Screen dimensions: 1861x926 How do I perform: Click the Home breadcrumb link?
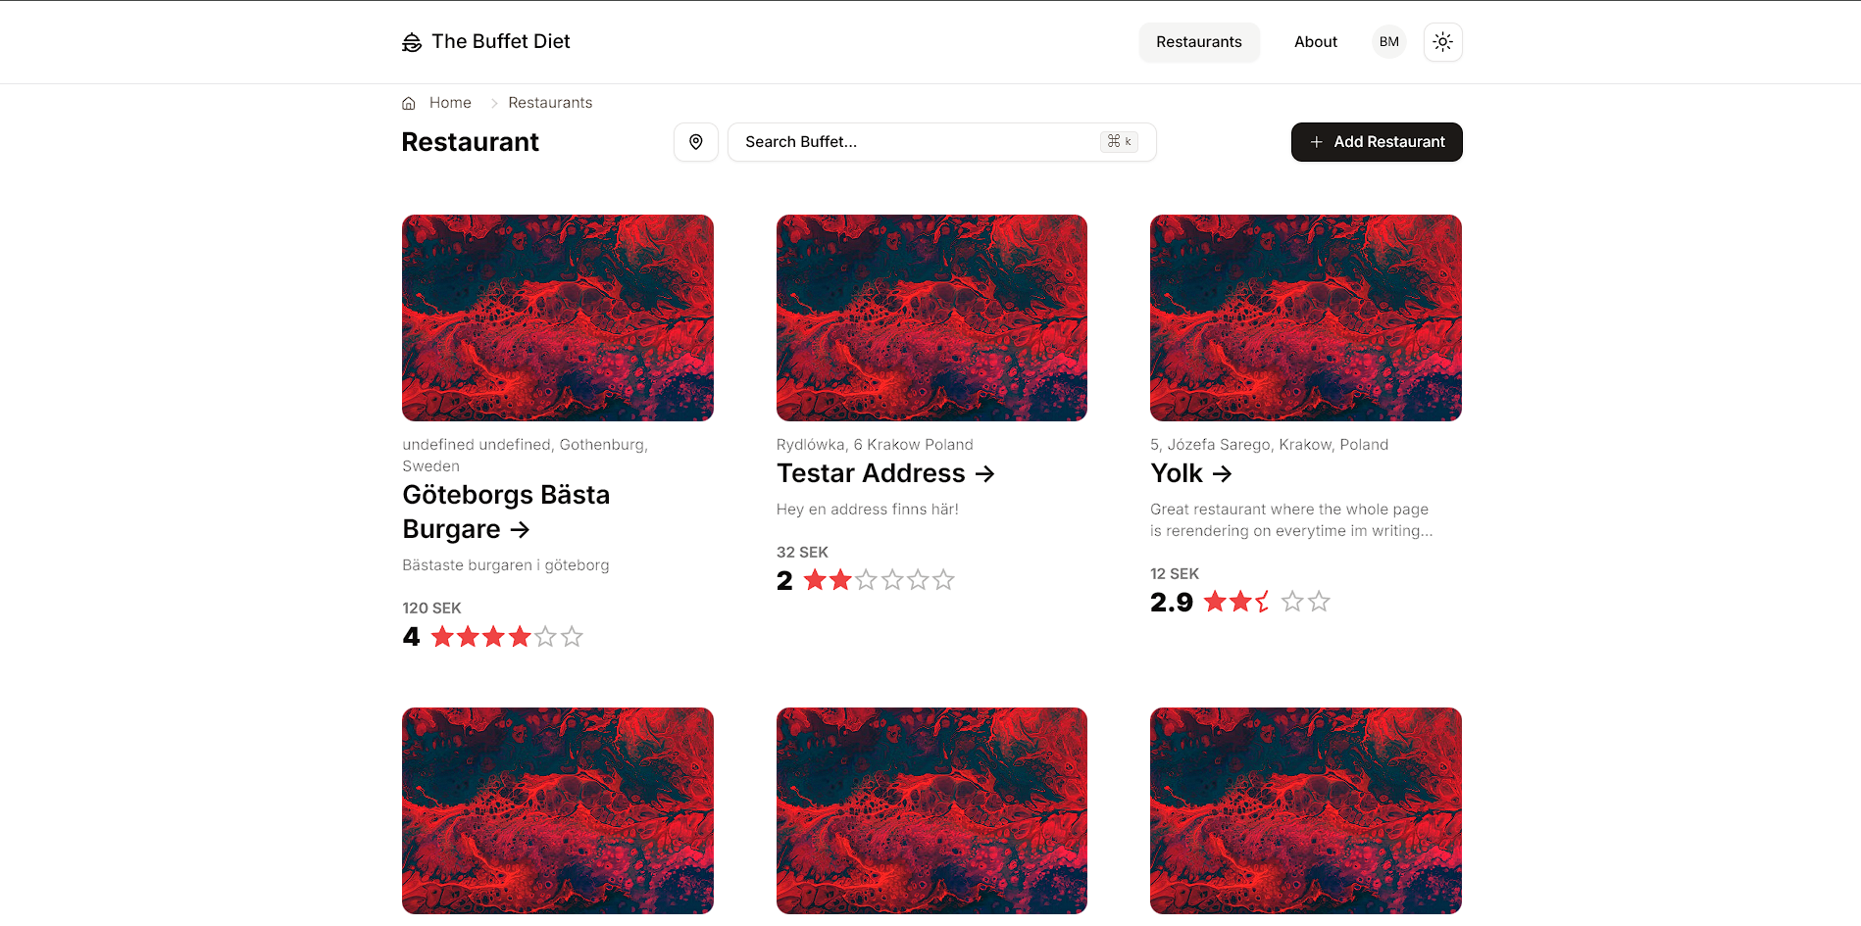(x=450, y=103)
